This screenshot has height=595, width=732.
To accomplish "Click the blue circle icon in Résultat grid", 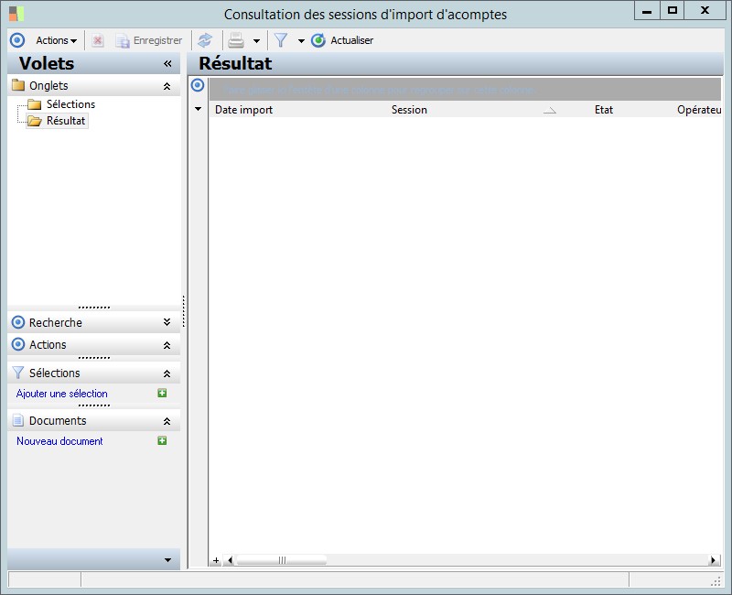I will pyautogui.click(x=198, y=85).
